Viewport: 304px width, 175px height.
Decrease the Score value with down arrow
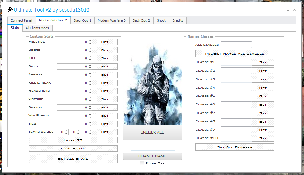(90, 51)
